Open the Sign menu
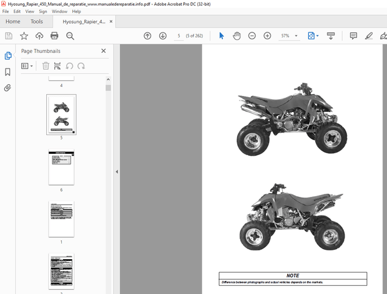Screen dimensions: 387x294 coord(43,11)
